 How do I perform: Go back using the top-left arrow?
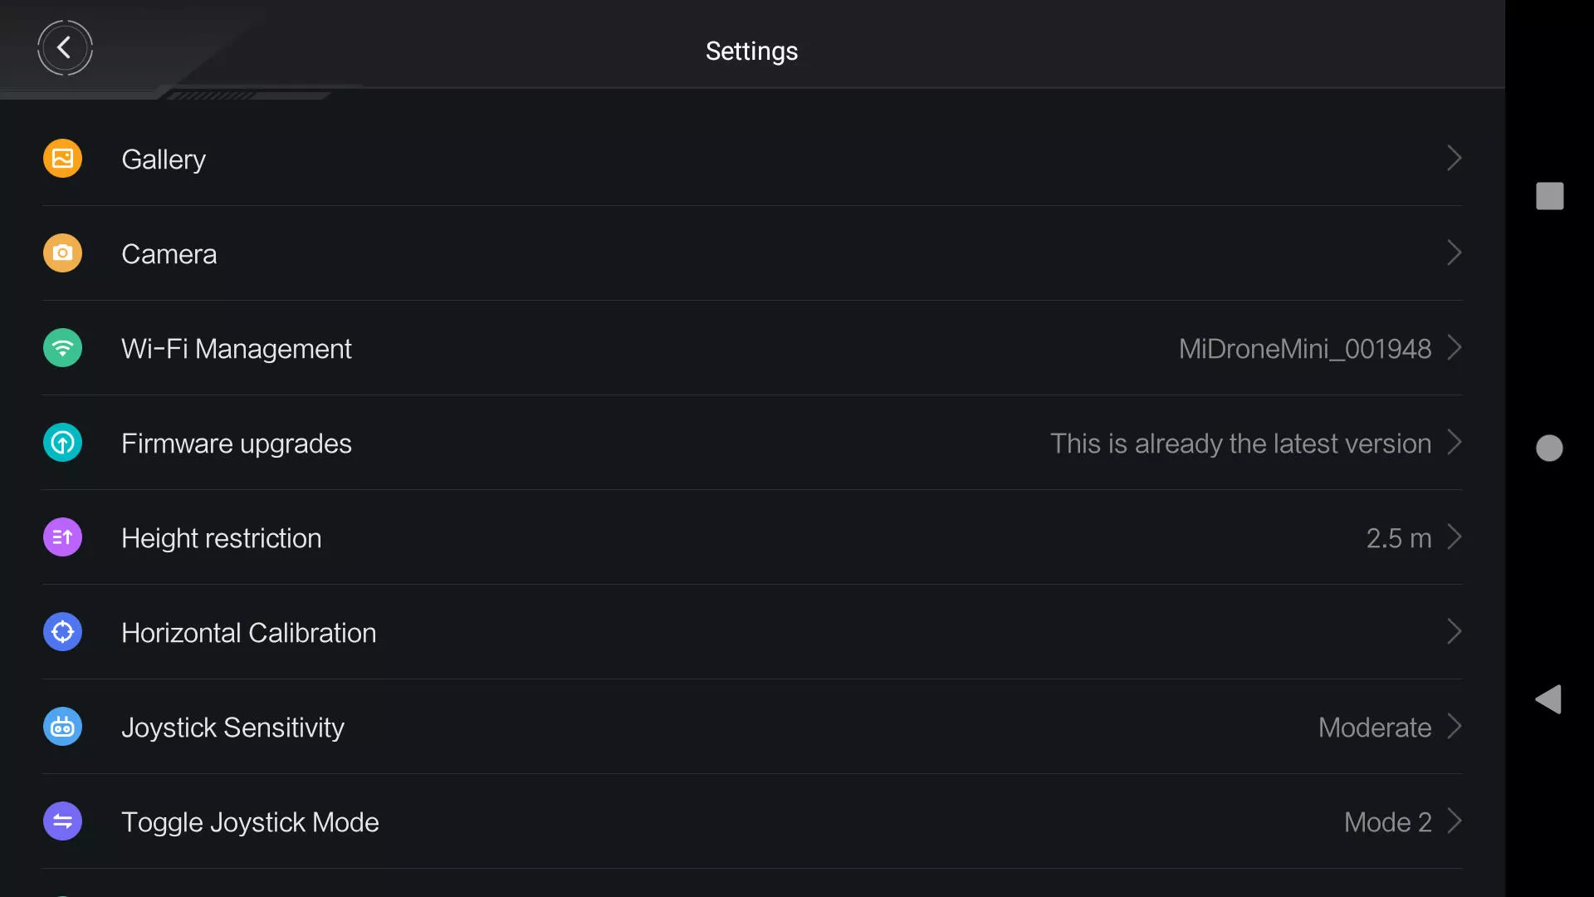pyautogui.click(x=65, y=48)
